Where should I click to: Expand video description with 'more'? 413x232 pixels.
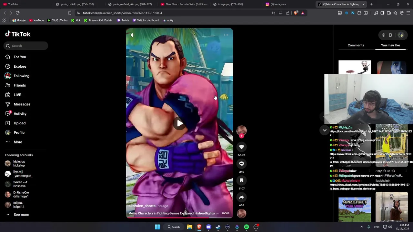[x=226, y=213]
